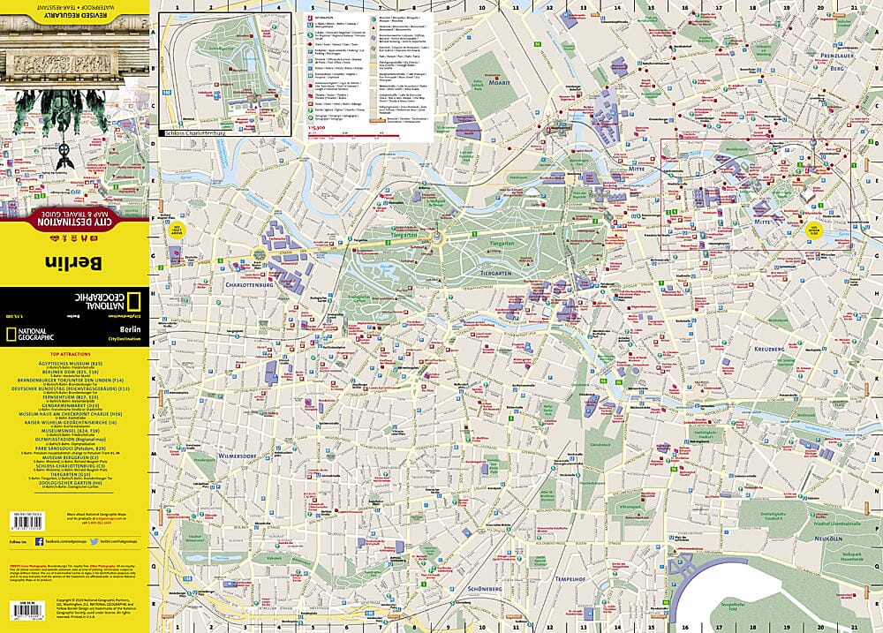This screenshot has height=633, width=883.
Task: Select the U-Bahn legend symbol
Action: [x=310, y=25]
